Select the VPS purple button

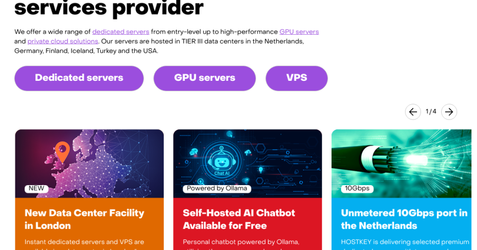[x=296, y=78]
